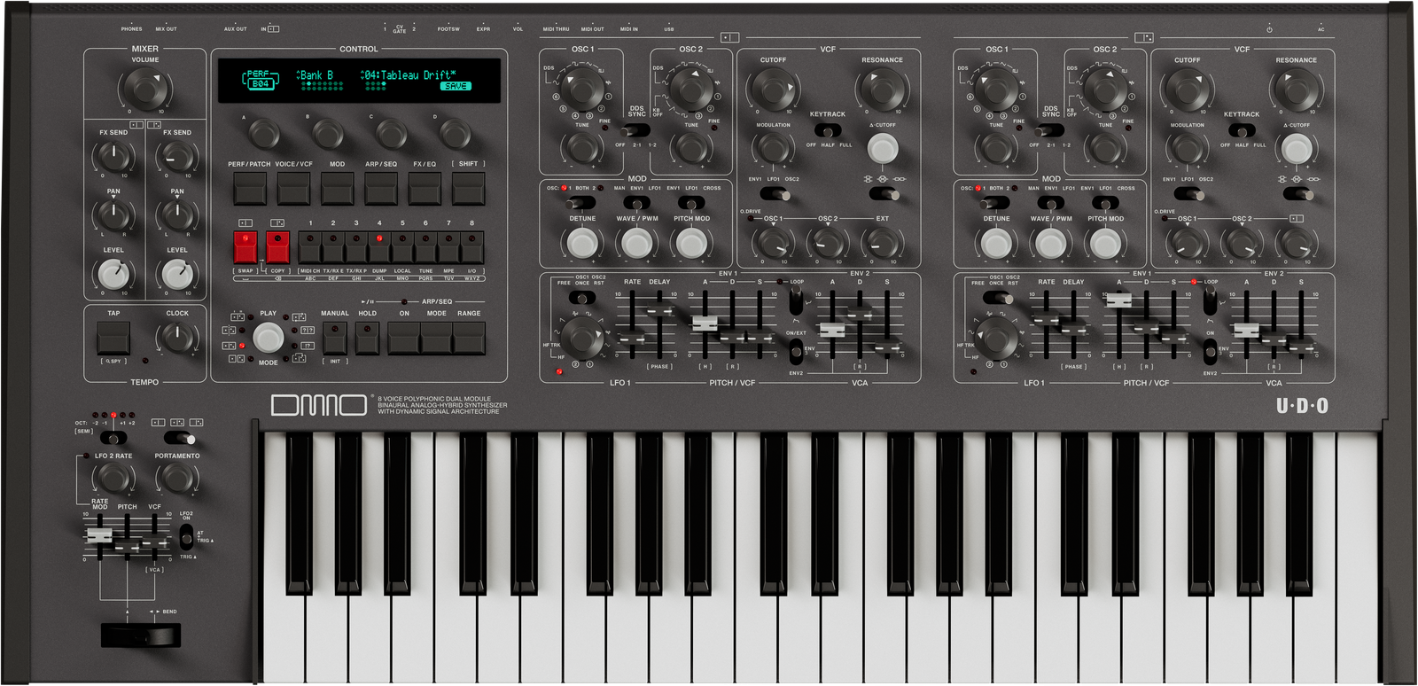Select the FX/EQ page button
This screenshot has height=686, width=1418.
[425, 188]
